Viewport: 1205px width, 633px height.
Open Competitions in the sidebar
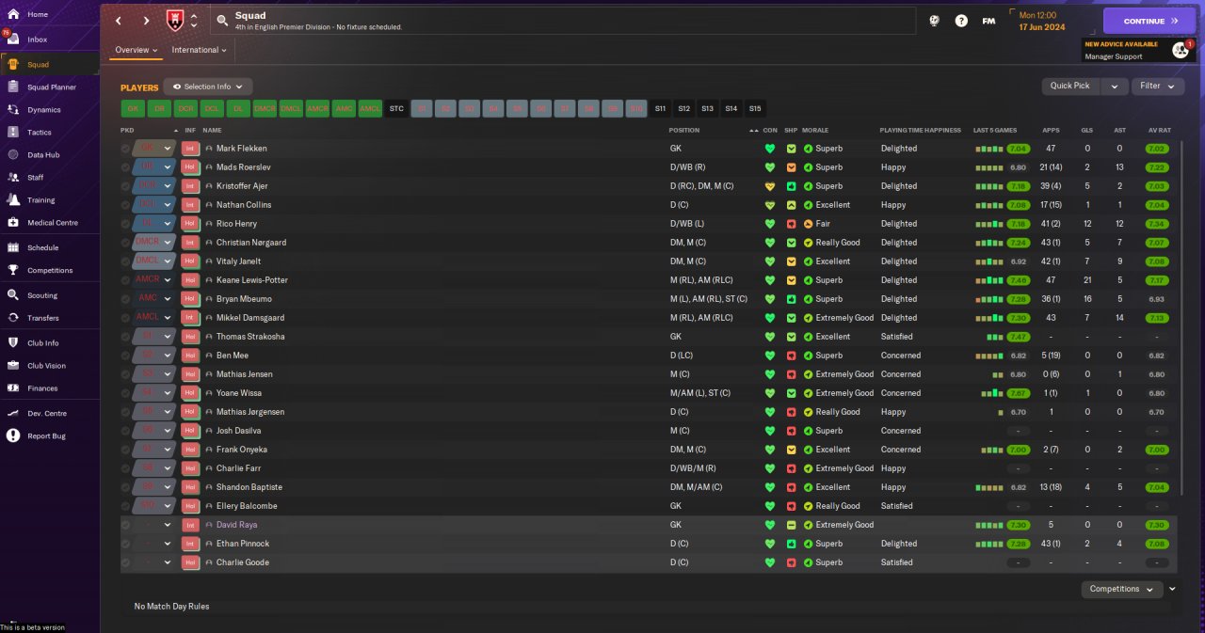[50, 271]
